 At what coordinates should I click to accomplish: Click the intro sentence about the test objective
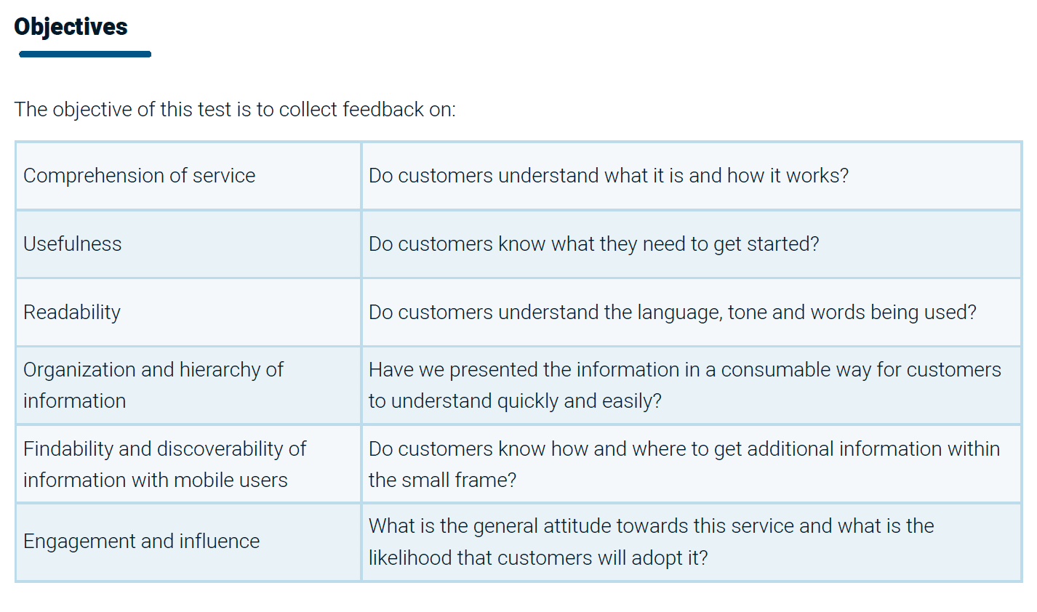click(x=235, y=110)
